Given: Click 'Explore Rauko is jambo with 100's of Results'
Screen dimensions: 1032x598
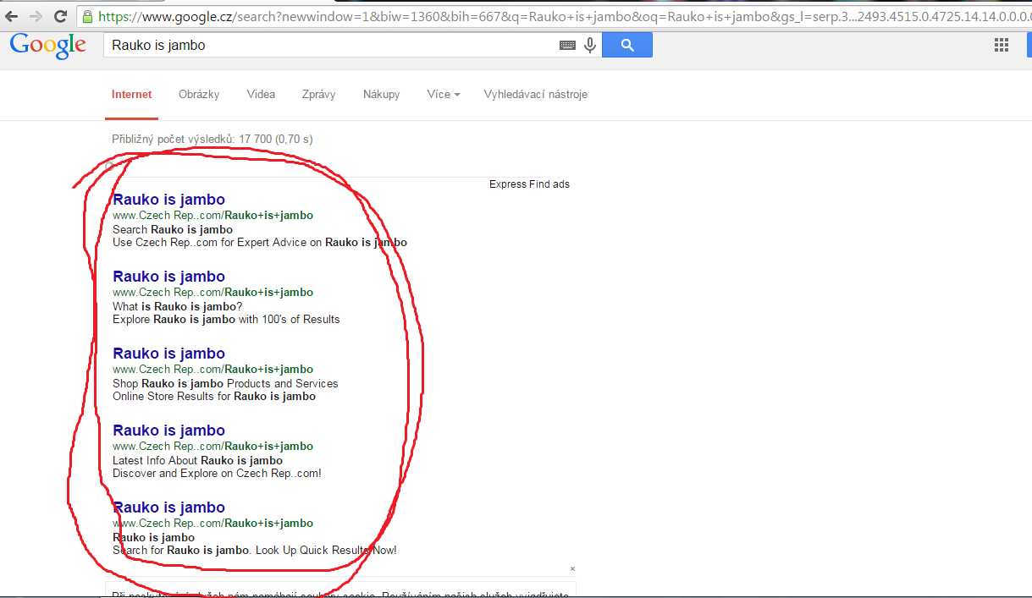Looking at the screenshot, I should pyautogui.click(x=226, y=320).
